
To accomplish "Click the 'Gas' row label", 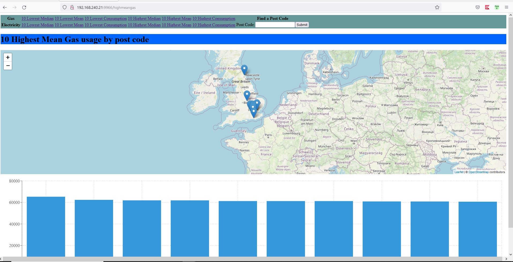I will [11, 18].
